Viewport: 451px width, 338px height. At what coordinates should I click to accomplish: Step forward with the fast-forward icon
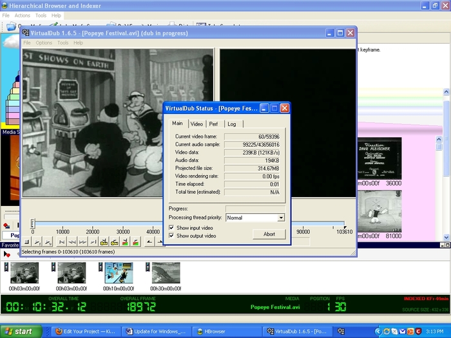pyautogui.click(x=82, y=242)
